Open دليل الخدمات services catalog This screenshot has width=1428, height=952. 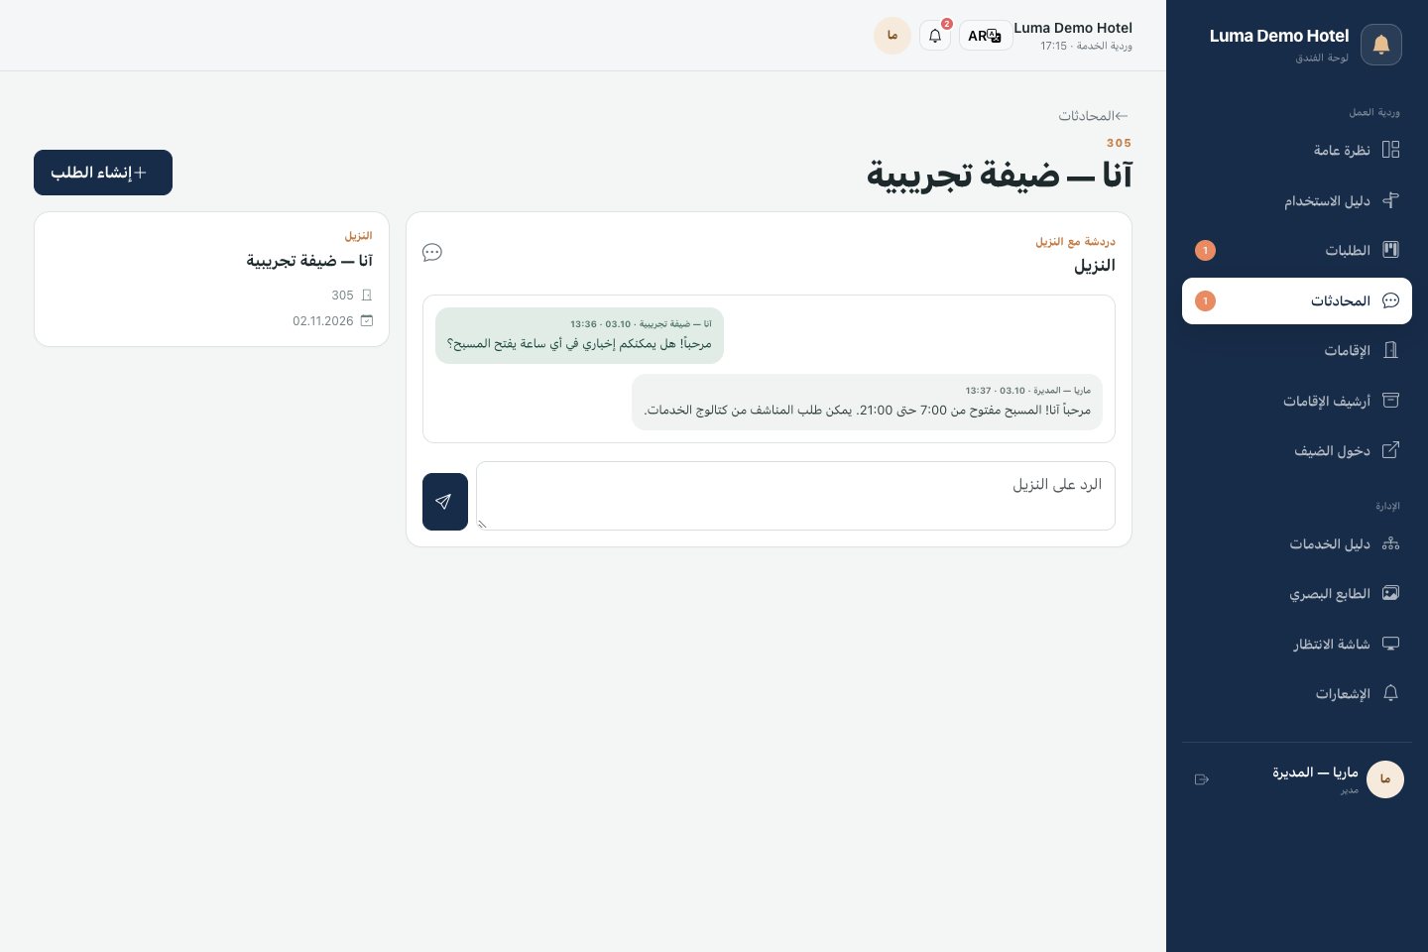(1296, 543)
